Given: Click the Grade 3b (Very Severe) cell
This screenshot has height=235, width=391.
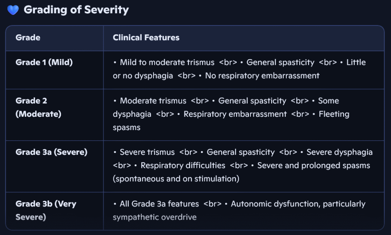Looking at the screenshot, I should coord(46,210).
